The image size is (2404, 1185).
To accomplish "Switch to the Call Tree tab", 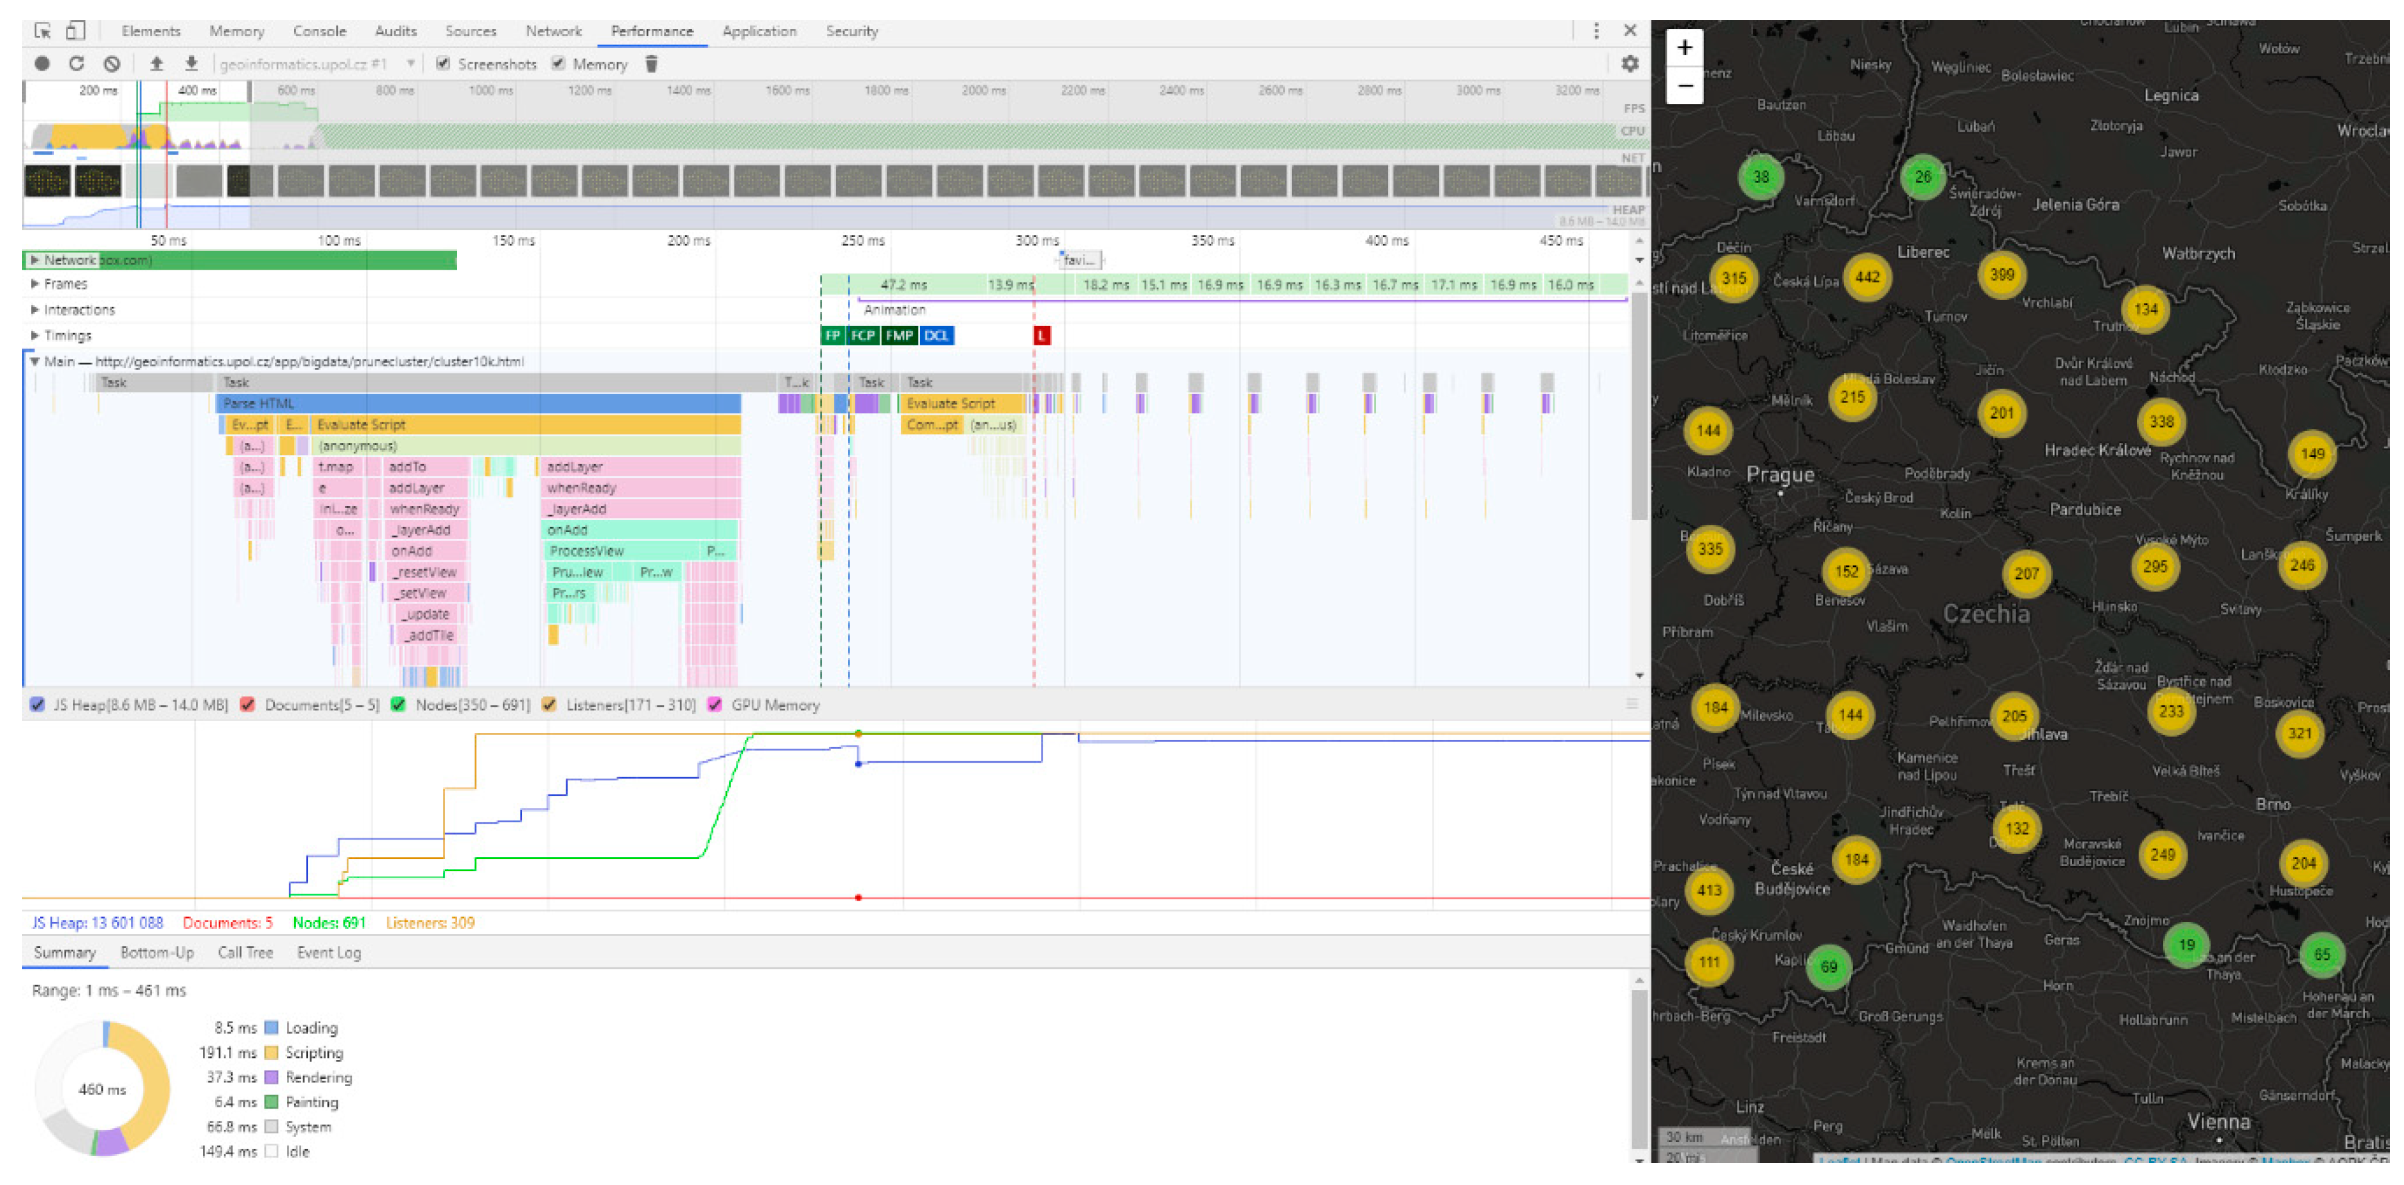I will click(245, 954).
